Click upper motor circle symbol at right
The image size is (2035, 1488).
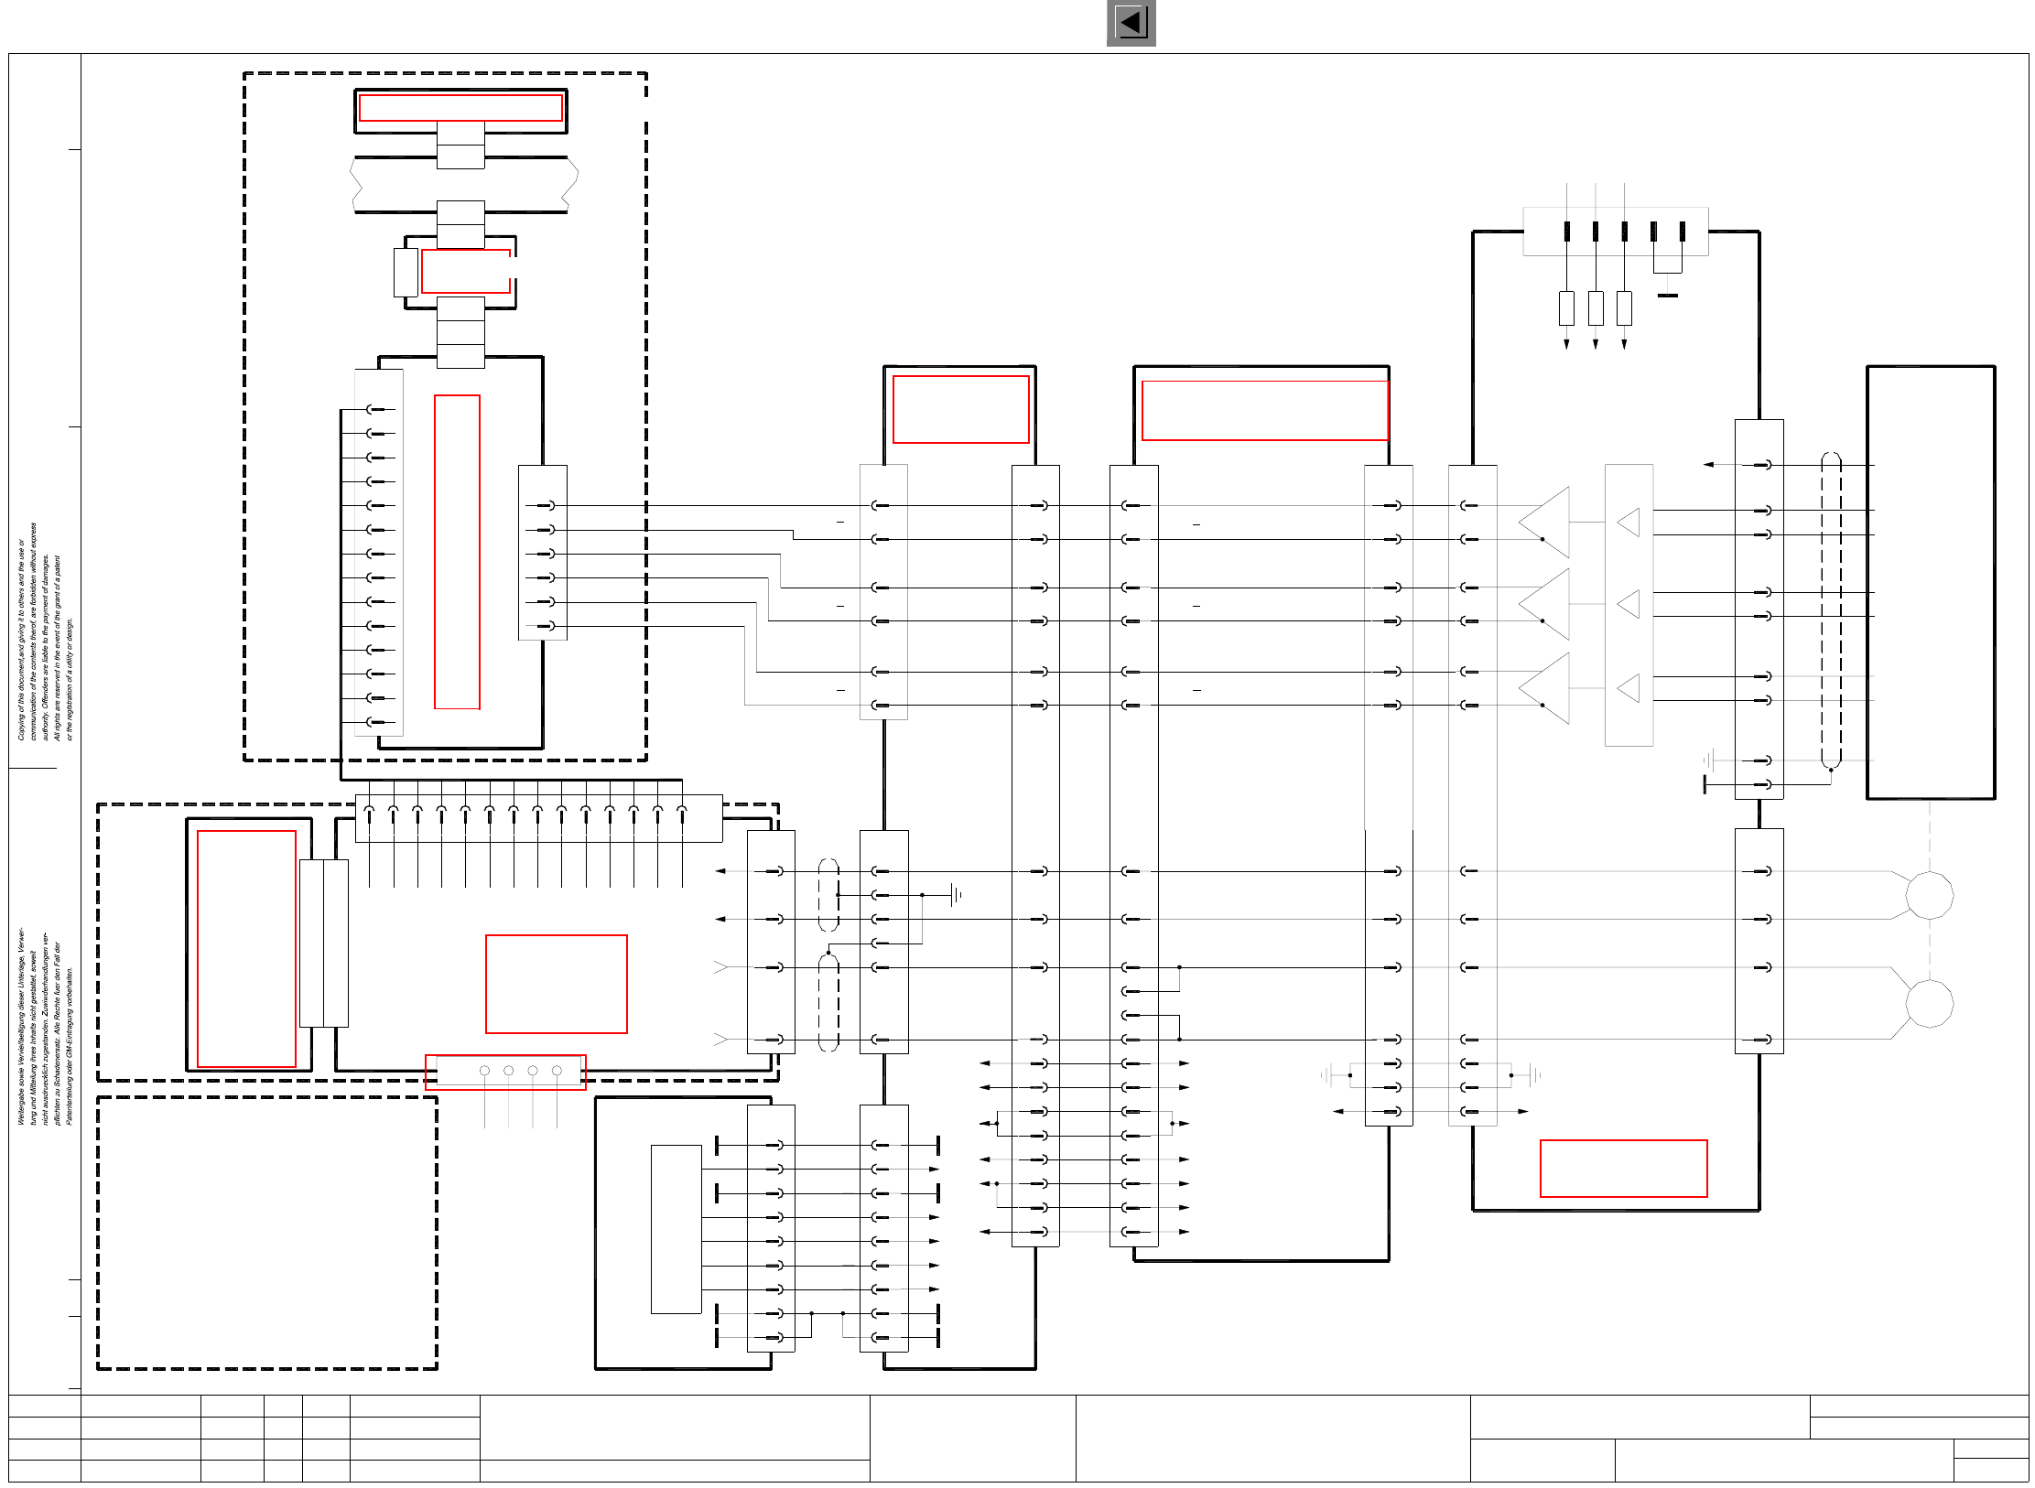(1929, 895)
